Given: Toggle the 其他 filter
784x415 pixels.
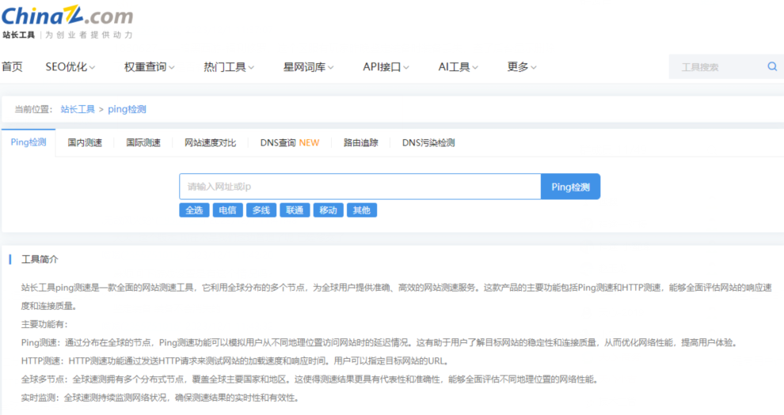Looking at the screenshot, I should [x=361, y=210].
